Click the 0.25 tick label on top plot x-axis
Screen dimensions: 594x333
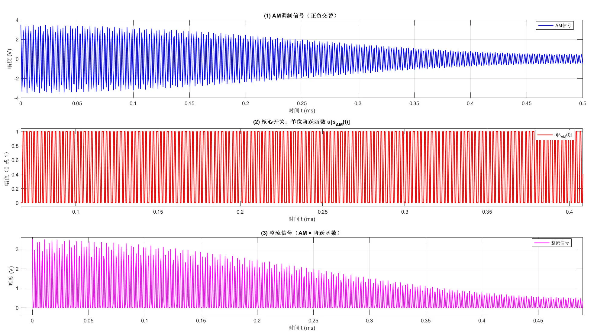pyautogui.click(x=302, y=104)
